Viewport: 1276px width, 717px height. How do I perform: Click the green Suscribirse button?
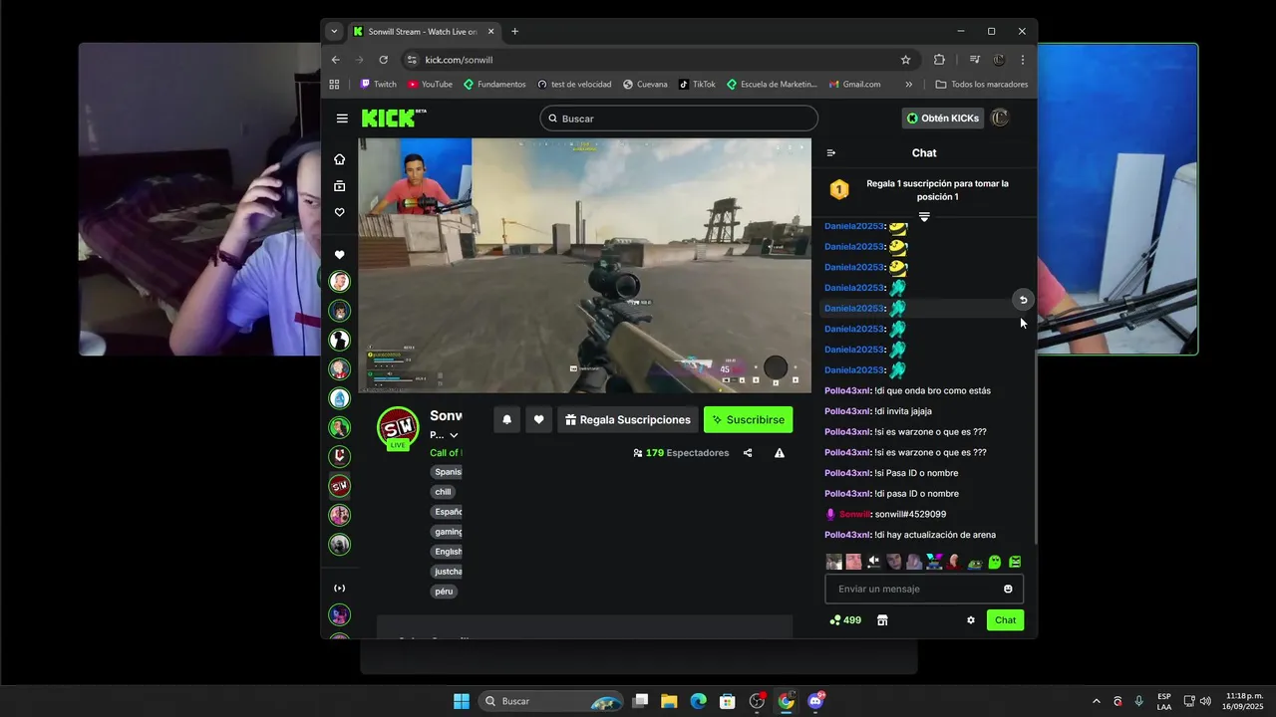[749, 420]
